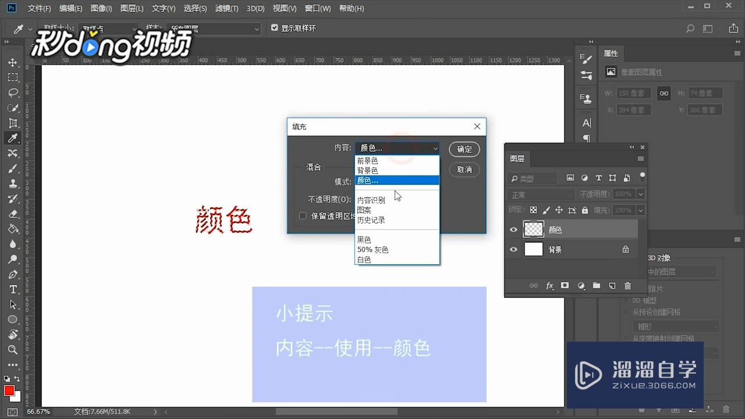This screenshot has width=745, height=419.
Task: Open the Brushes panel icon
Action: pos(586,59)
